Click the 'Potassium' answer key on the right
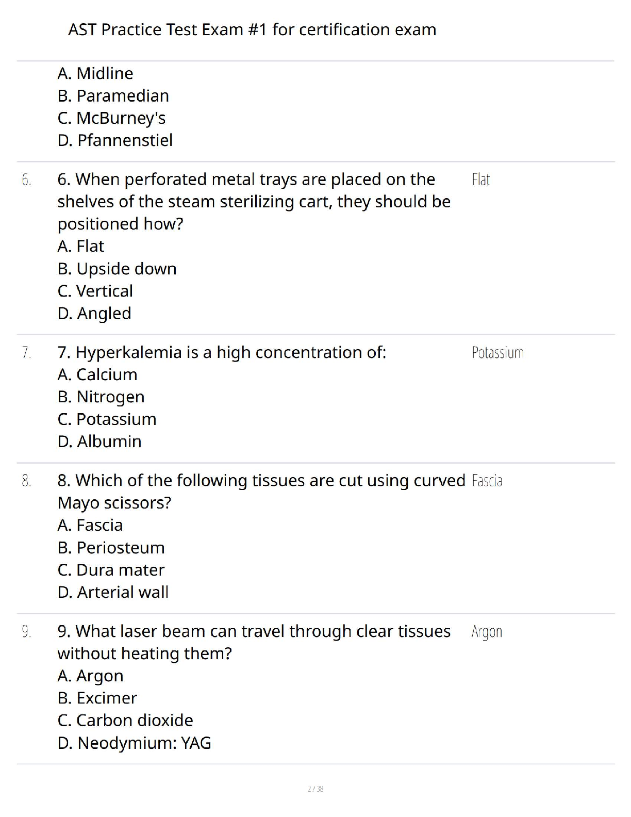 [497, 353]
